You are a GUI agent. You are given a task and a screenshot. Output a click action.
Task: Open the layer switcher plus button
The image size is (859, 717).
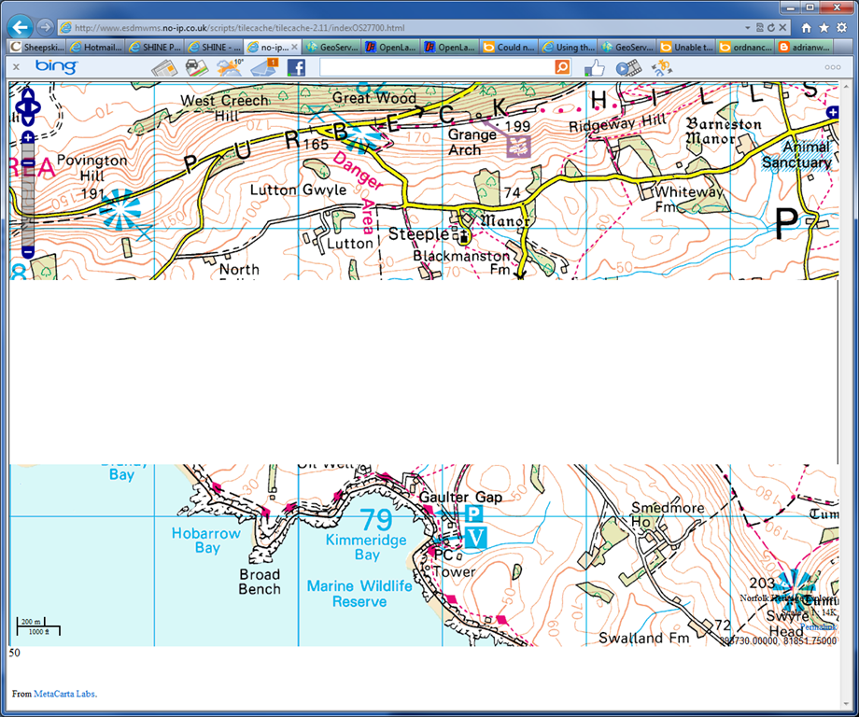pos(832,112)
